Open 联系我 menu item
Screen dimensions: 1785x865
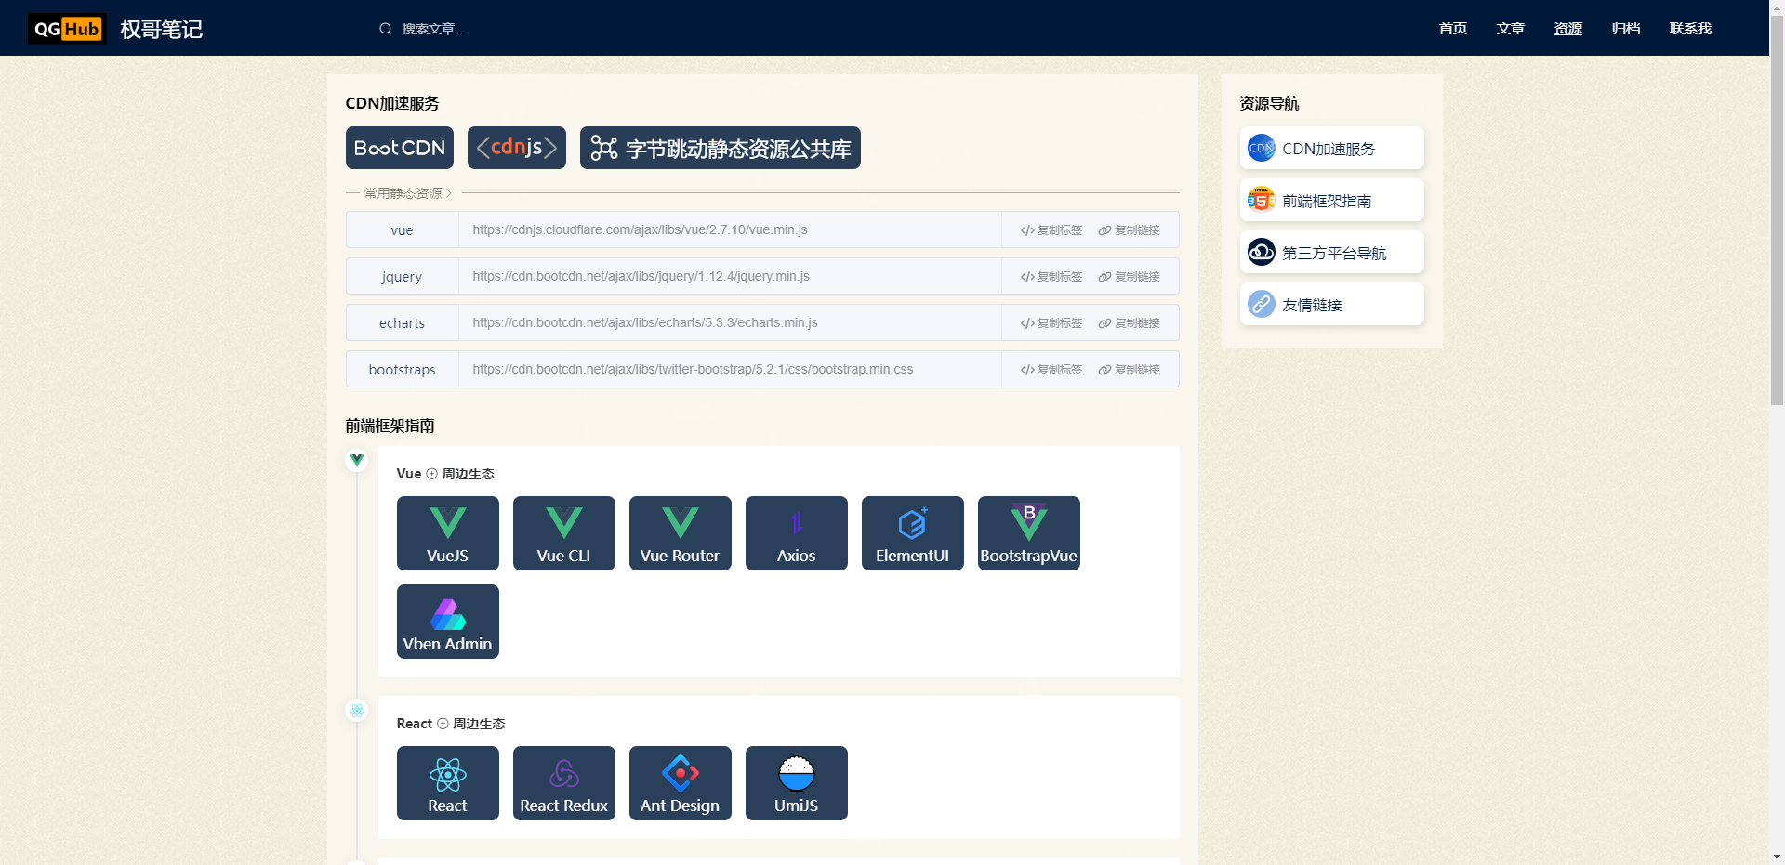[1690, 29]
